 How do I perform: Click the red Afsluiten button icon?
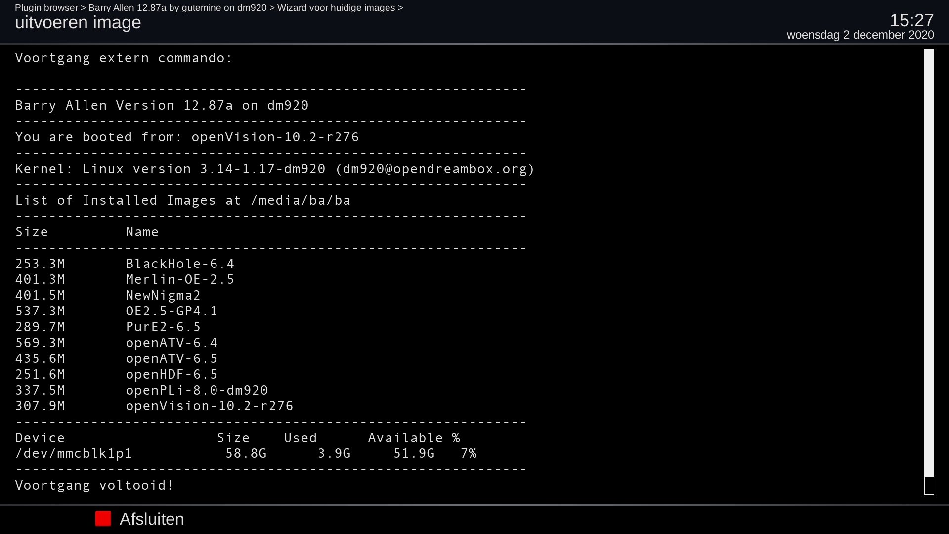(x=103, y=519)
